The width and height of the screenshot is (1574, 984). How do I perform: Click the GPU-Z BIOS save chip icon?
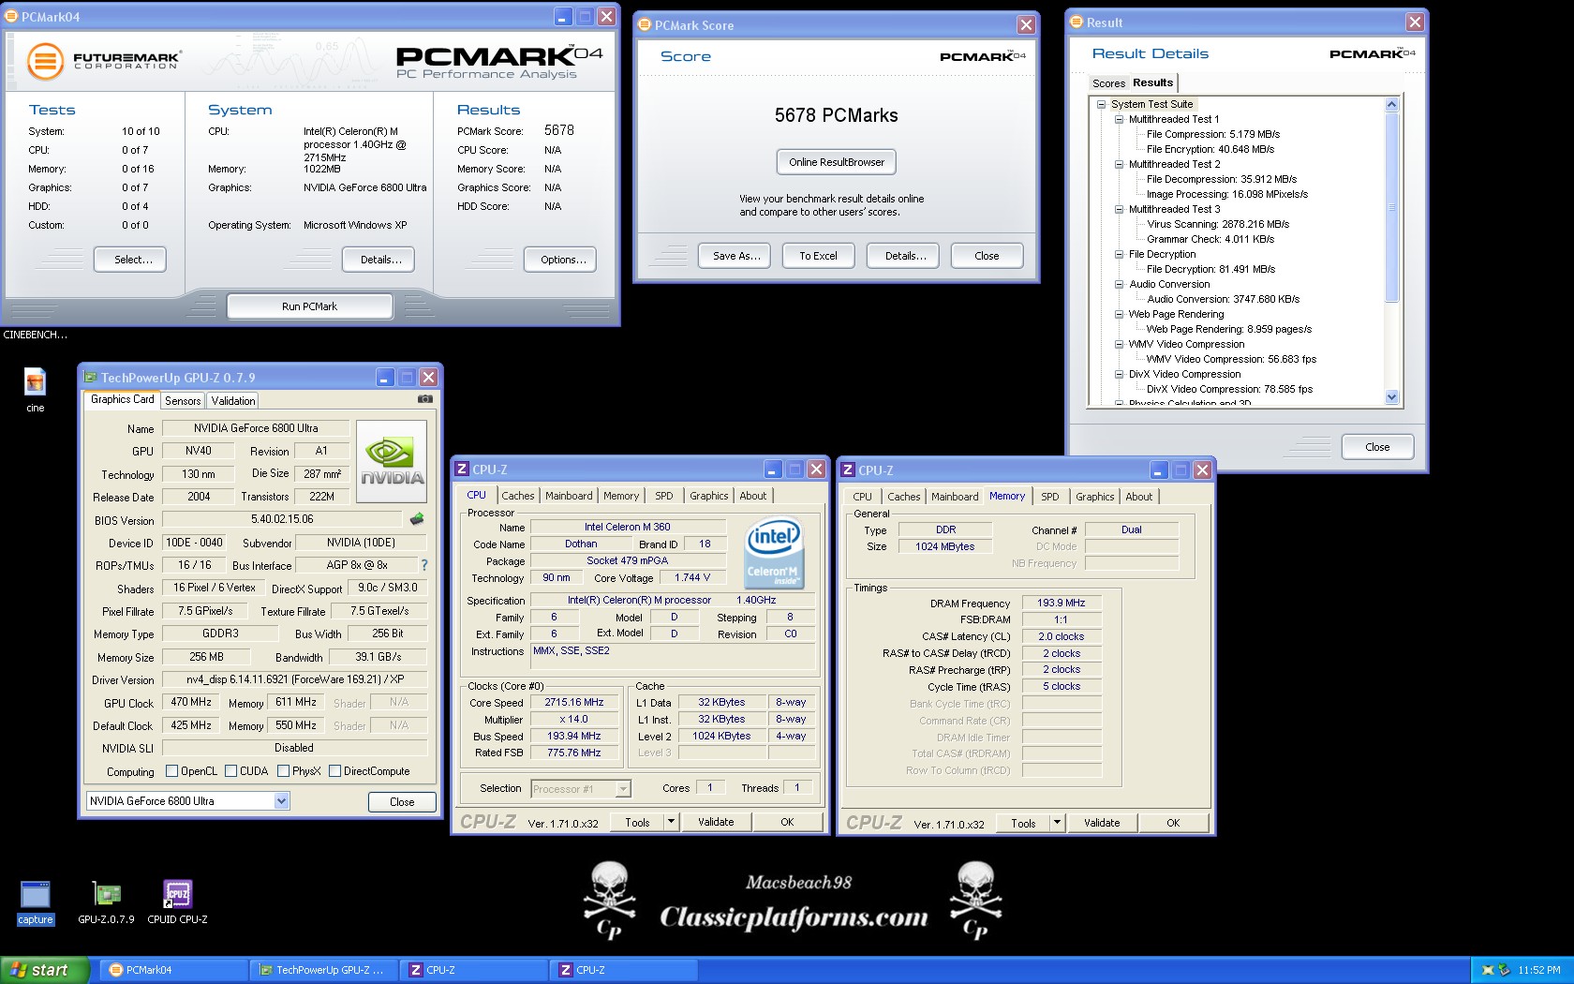click(417, 518)
